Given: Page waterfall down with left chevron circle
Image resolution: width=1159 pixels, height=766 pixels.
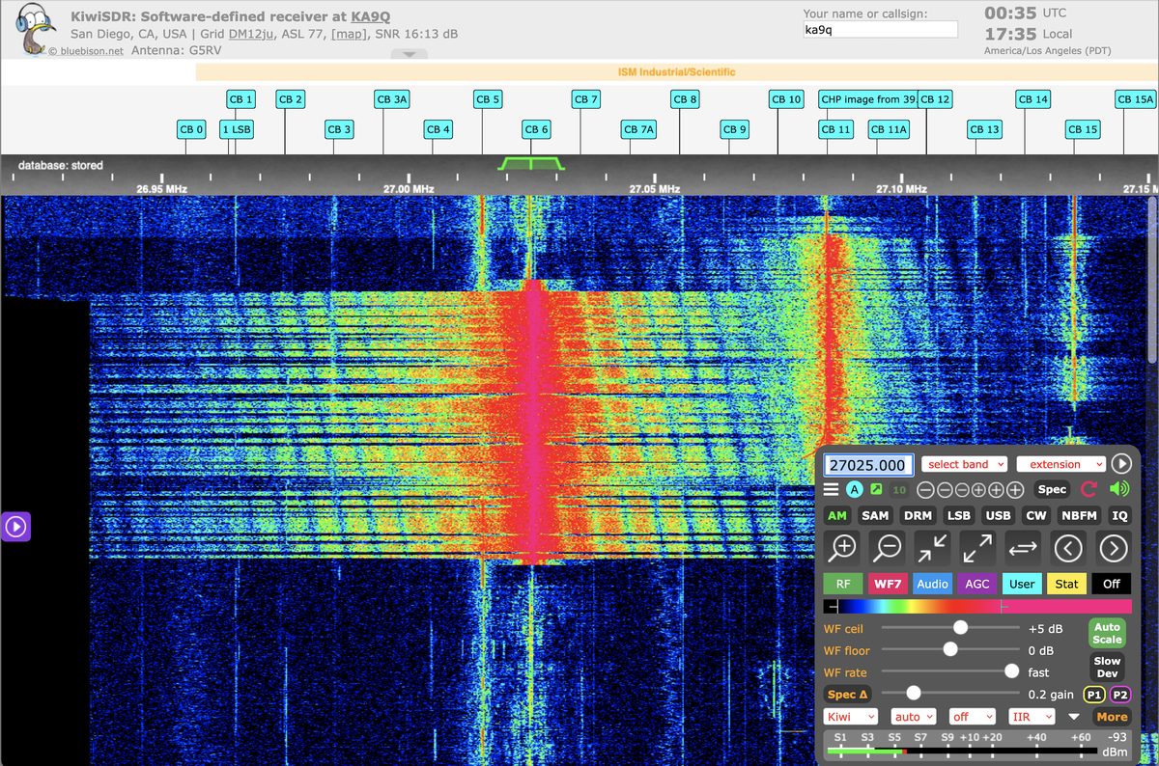Looking at the screenshot, I should (x=1067, y=548).
